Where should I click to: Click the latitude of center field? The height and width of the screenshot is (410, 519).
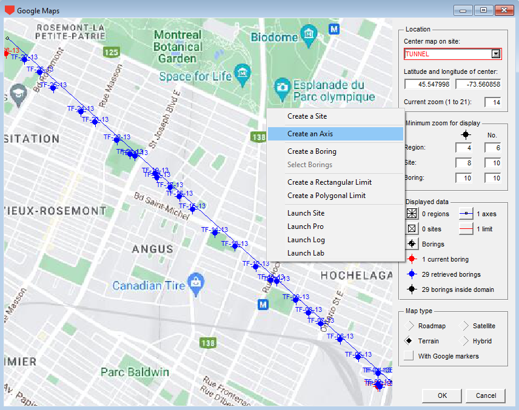427,84
